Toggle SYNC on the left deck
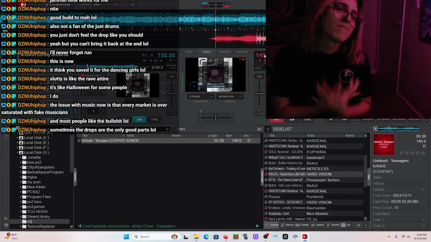 (155, 119)
